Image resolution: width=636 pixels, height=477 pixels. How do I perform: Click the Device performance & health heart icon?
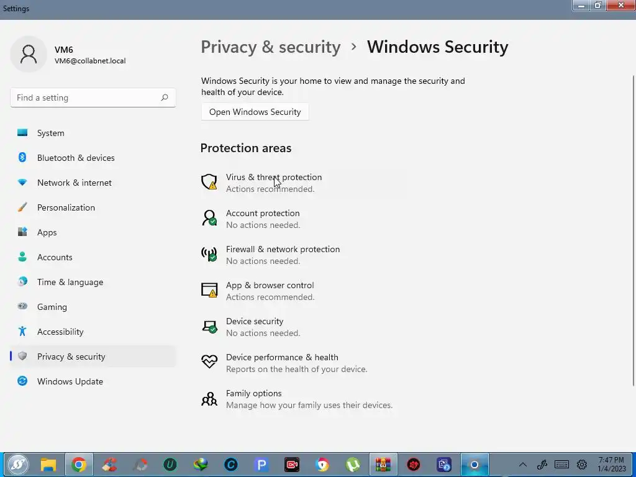pos(209,362)
